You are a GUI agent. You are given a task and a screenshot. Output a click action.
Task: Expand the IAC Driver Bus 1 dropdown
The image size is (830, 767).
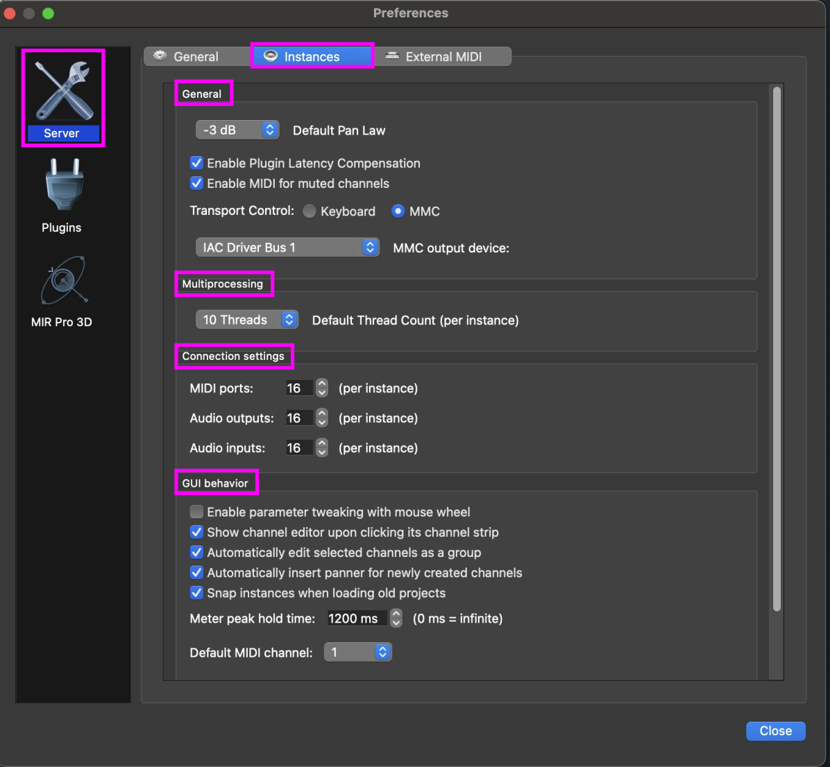(x=287, y=248)
